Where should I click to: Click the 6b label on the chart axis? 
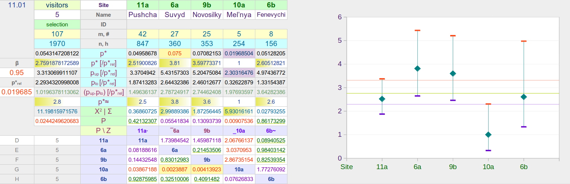pyautogui.click(x=523, y=167)
